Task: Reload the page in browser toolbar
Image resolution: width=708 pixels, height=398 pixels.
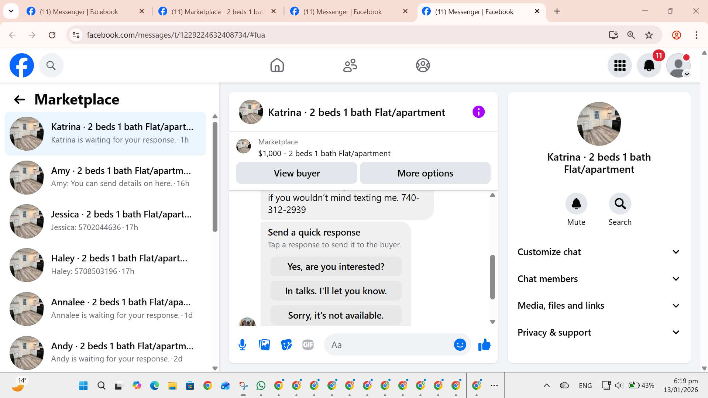Action: point(52,35)
